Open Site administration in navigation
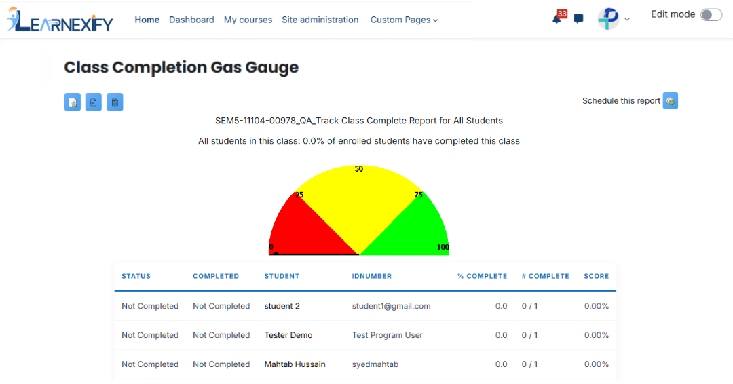Screen dimensions: 733x384 point(320,20)
